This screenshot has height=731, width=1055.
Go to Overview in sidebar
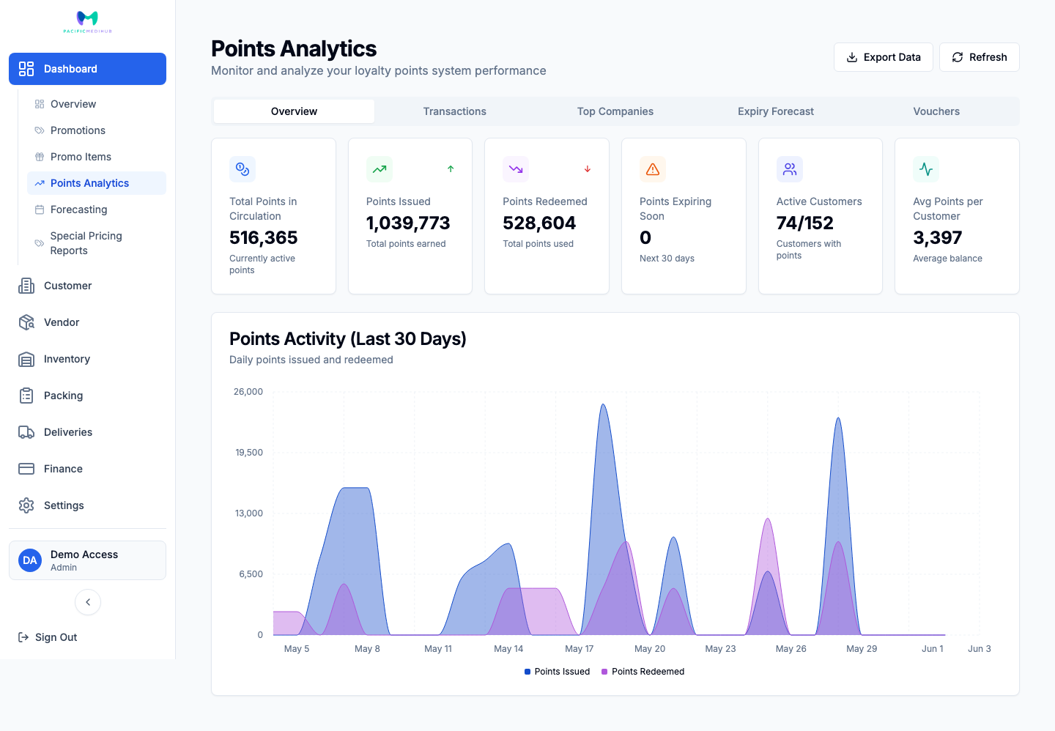click(97, 104)
